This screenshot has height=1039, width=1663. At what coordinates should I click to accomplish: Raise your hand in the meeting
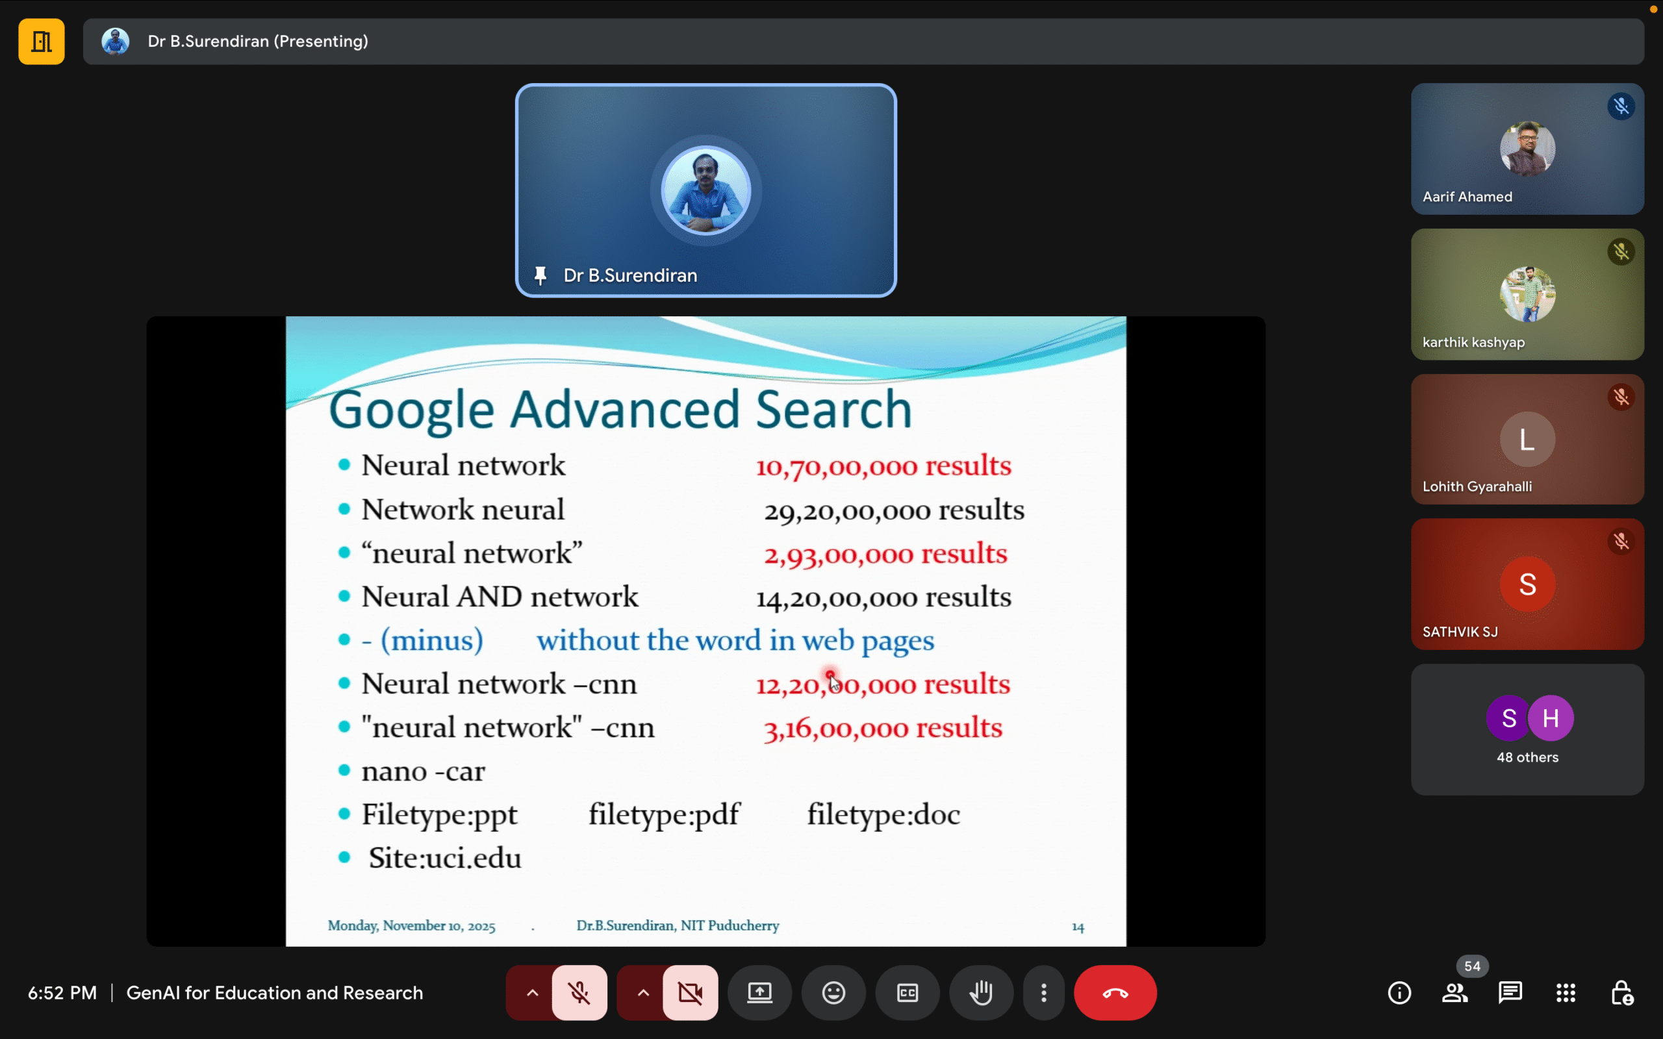981,992
